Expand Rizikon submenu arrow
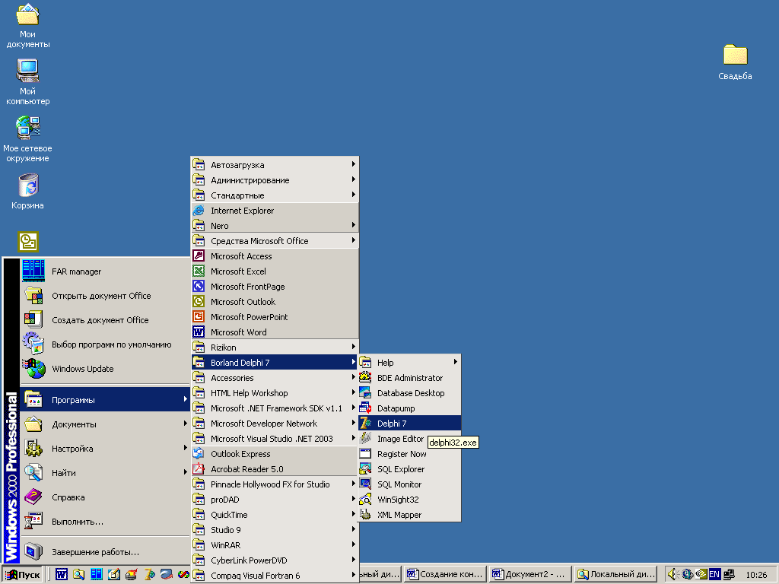This screenshot has width=779, height=584. tap(353, 347)
